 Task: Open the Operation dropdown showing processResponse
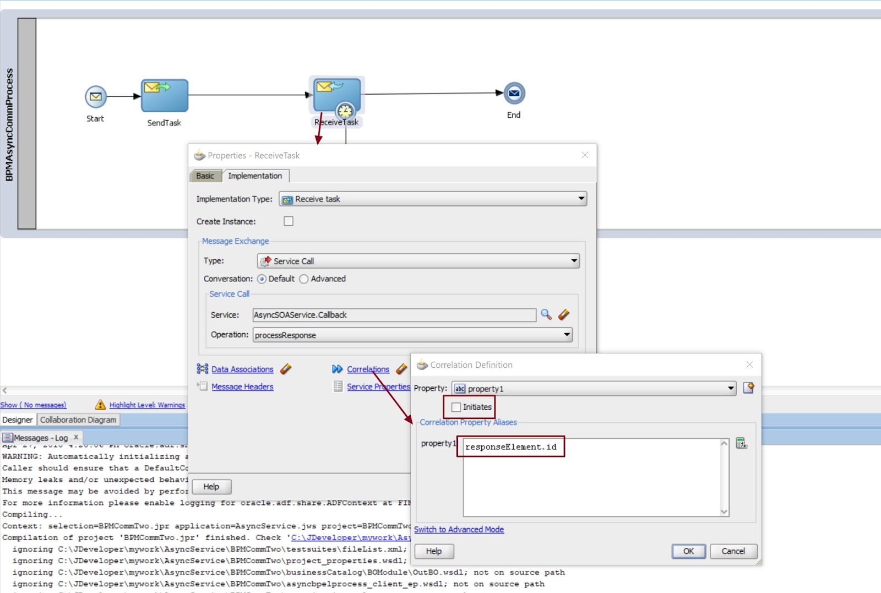[x=567, y=335]
